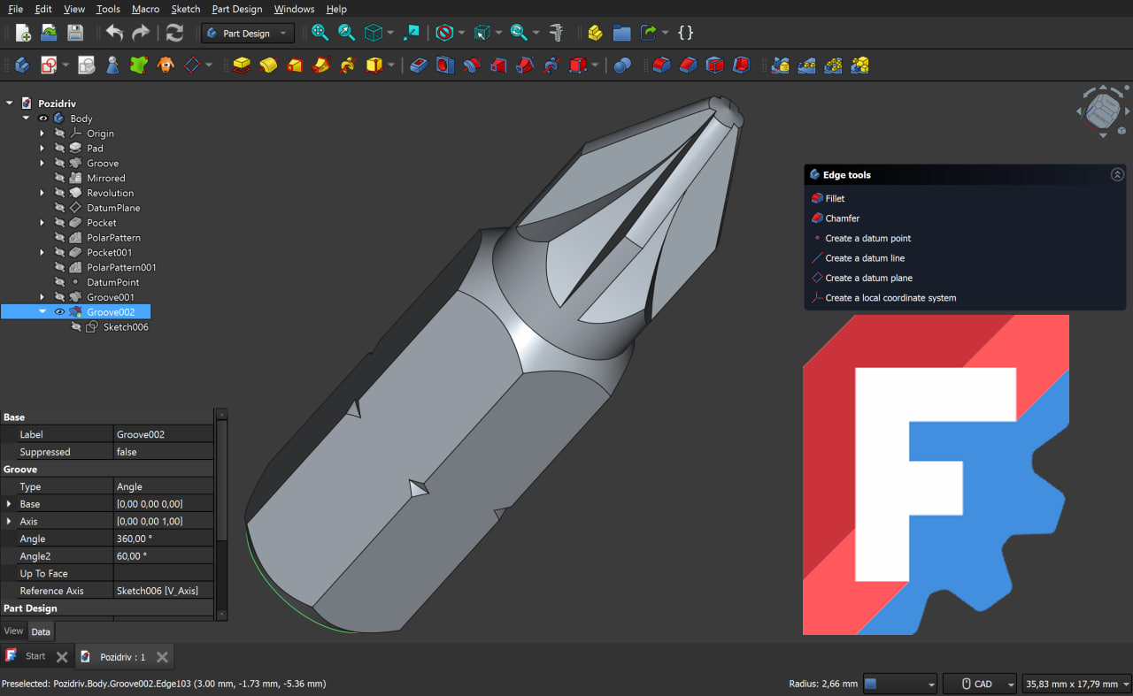
Task: Launch the Create sketch tool
Action: pyautogui.click(x=50, y=65)
